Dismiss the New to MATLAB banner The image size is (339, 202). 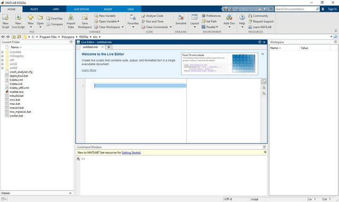pos(265,152)
